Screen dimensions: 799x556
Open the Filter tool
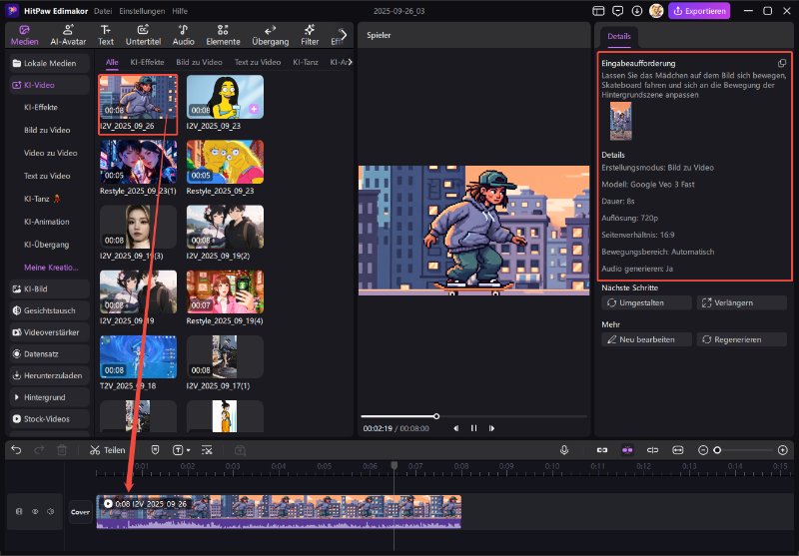pos(310,35)
